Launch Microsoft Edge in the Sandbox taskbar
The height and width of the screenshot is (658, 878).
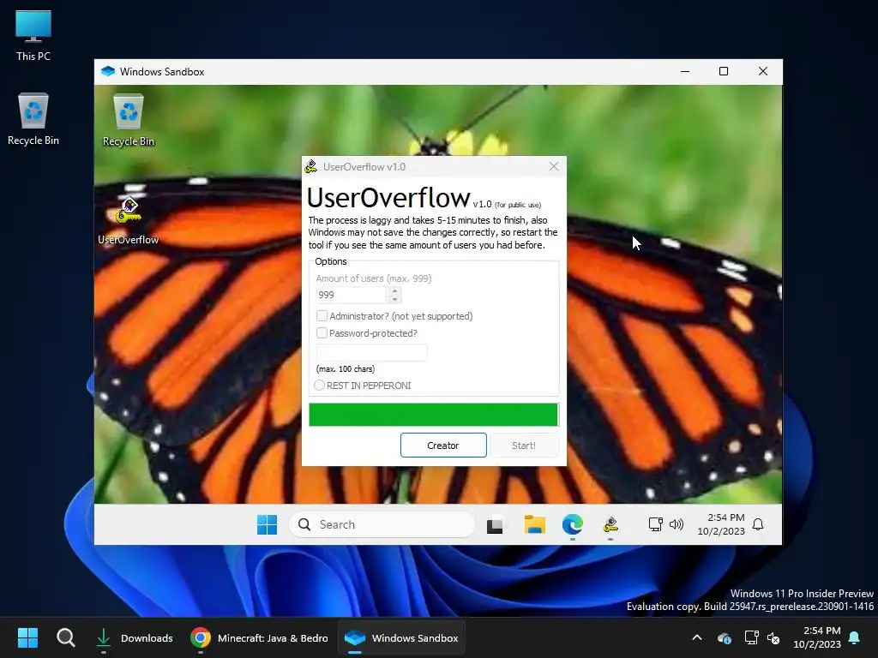[572, 525]
